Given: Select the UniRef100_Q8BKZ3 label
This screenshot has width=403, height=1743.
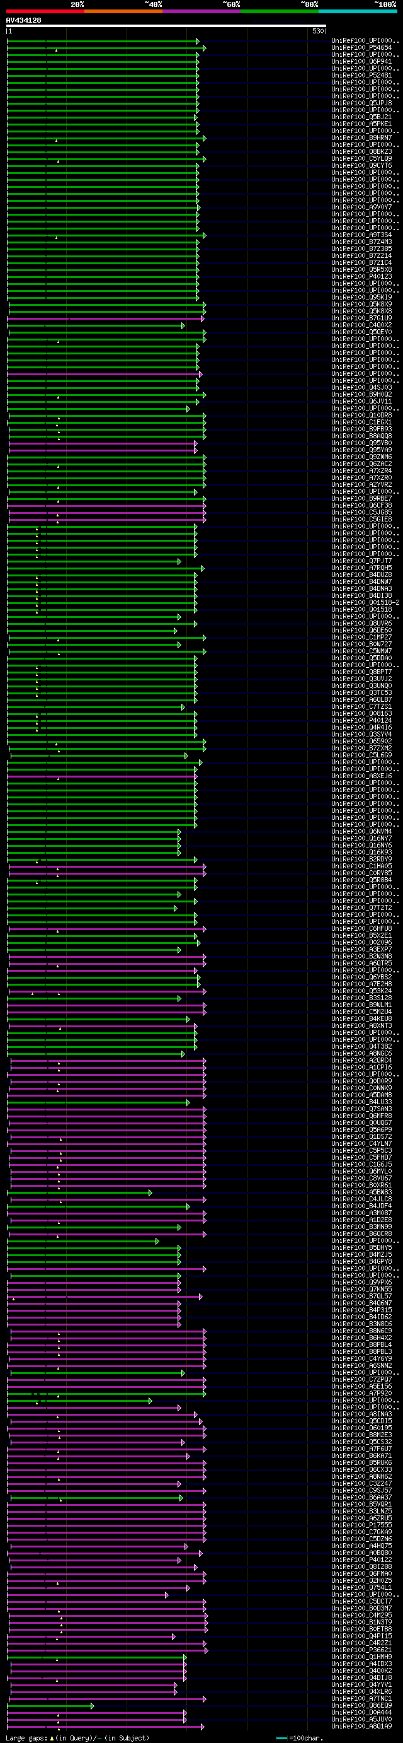Looking at the screenshot, I should 361,151.
